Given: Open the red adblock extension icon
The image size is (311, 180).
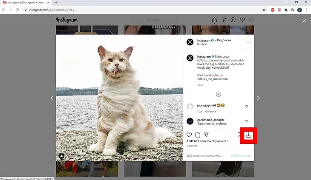Looking at the screenshot, I should pyautogui.click(x=273, y=10).
